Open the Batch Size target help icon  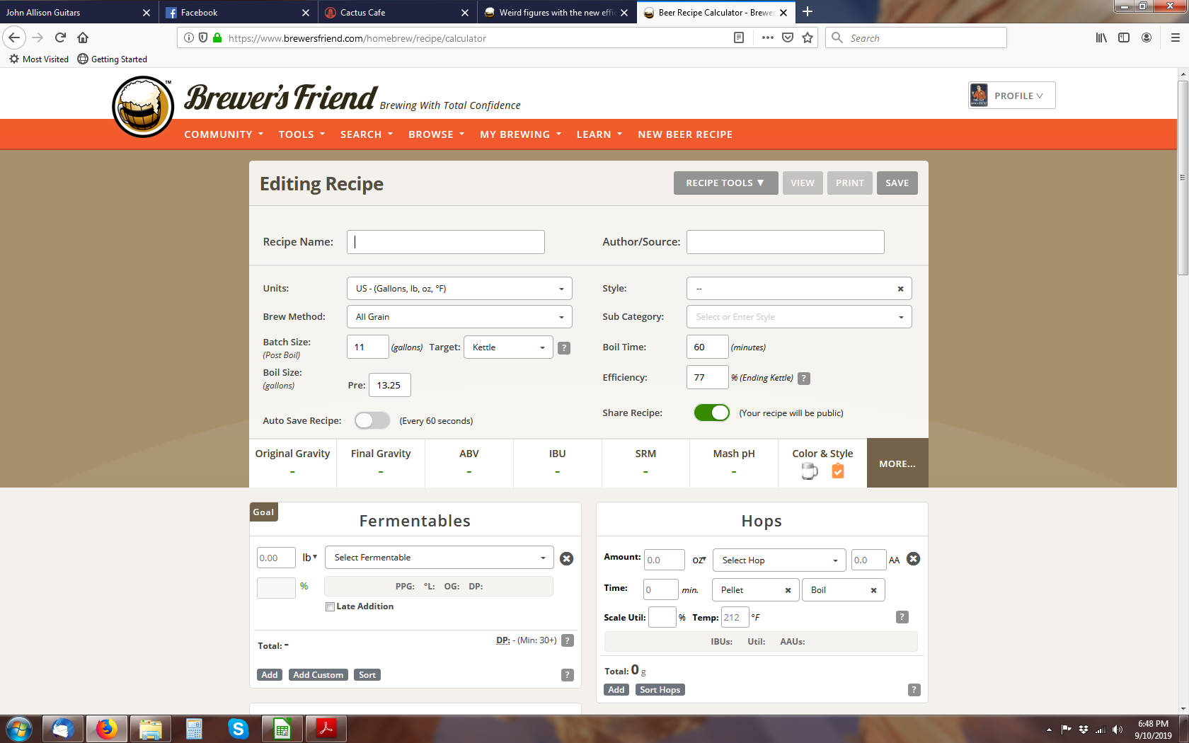pos(564,348)
